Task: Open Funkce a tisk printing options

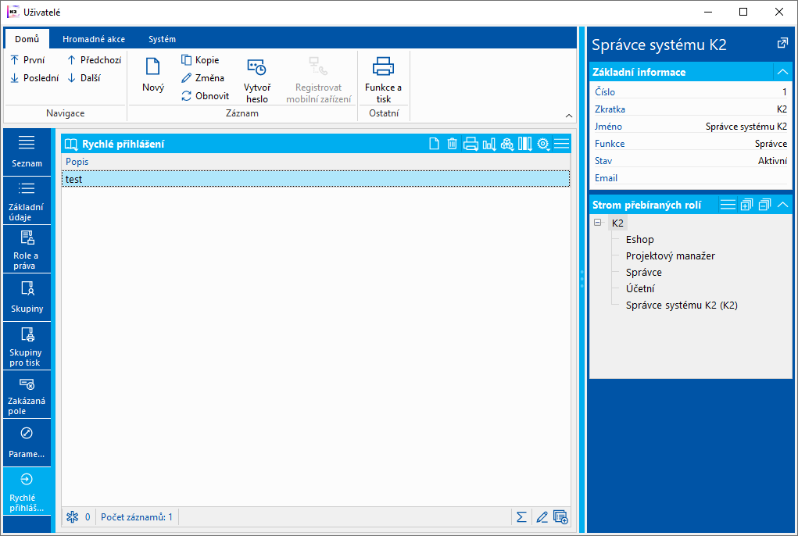Action: (x=383, y=80)
